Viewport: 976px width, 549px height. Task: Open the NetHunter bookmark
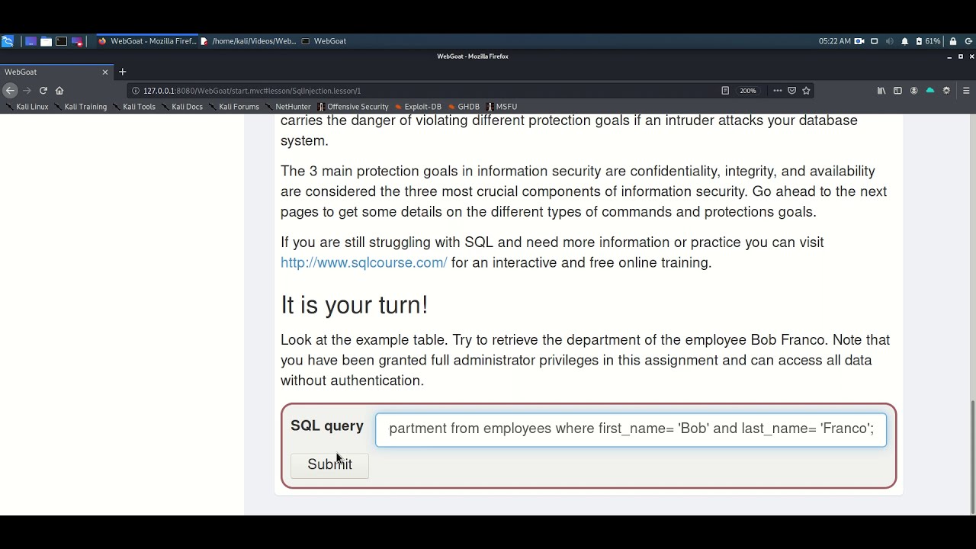[x=288, y=107]
